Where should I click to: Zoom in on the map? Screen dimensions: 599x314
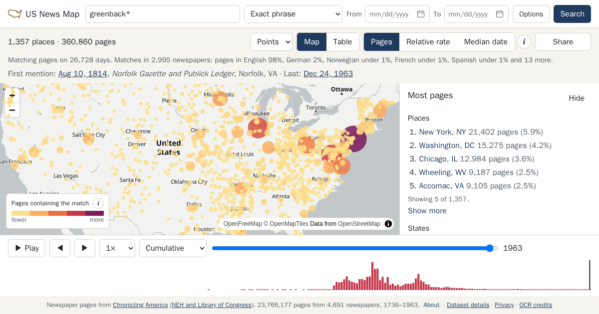(12, 95)
